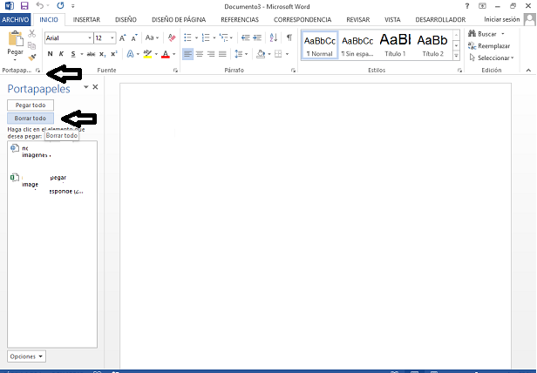The height and width of the screenshot is (373, 537).
Task: Open the font size 12 dropdown
Action: coord(112,38)
